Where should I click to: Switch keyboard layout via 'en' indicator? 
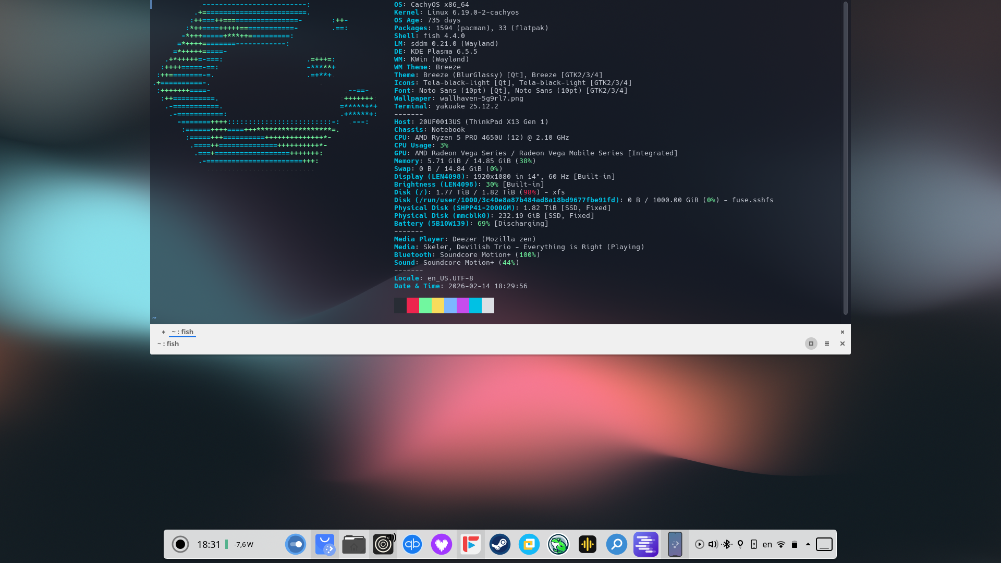click(x=767, y=544)
